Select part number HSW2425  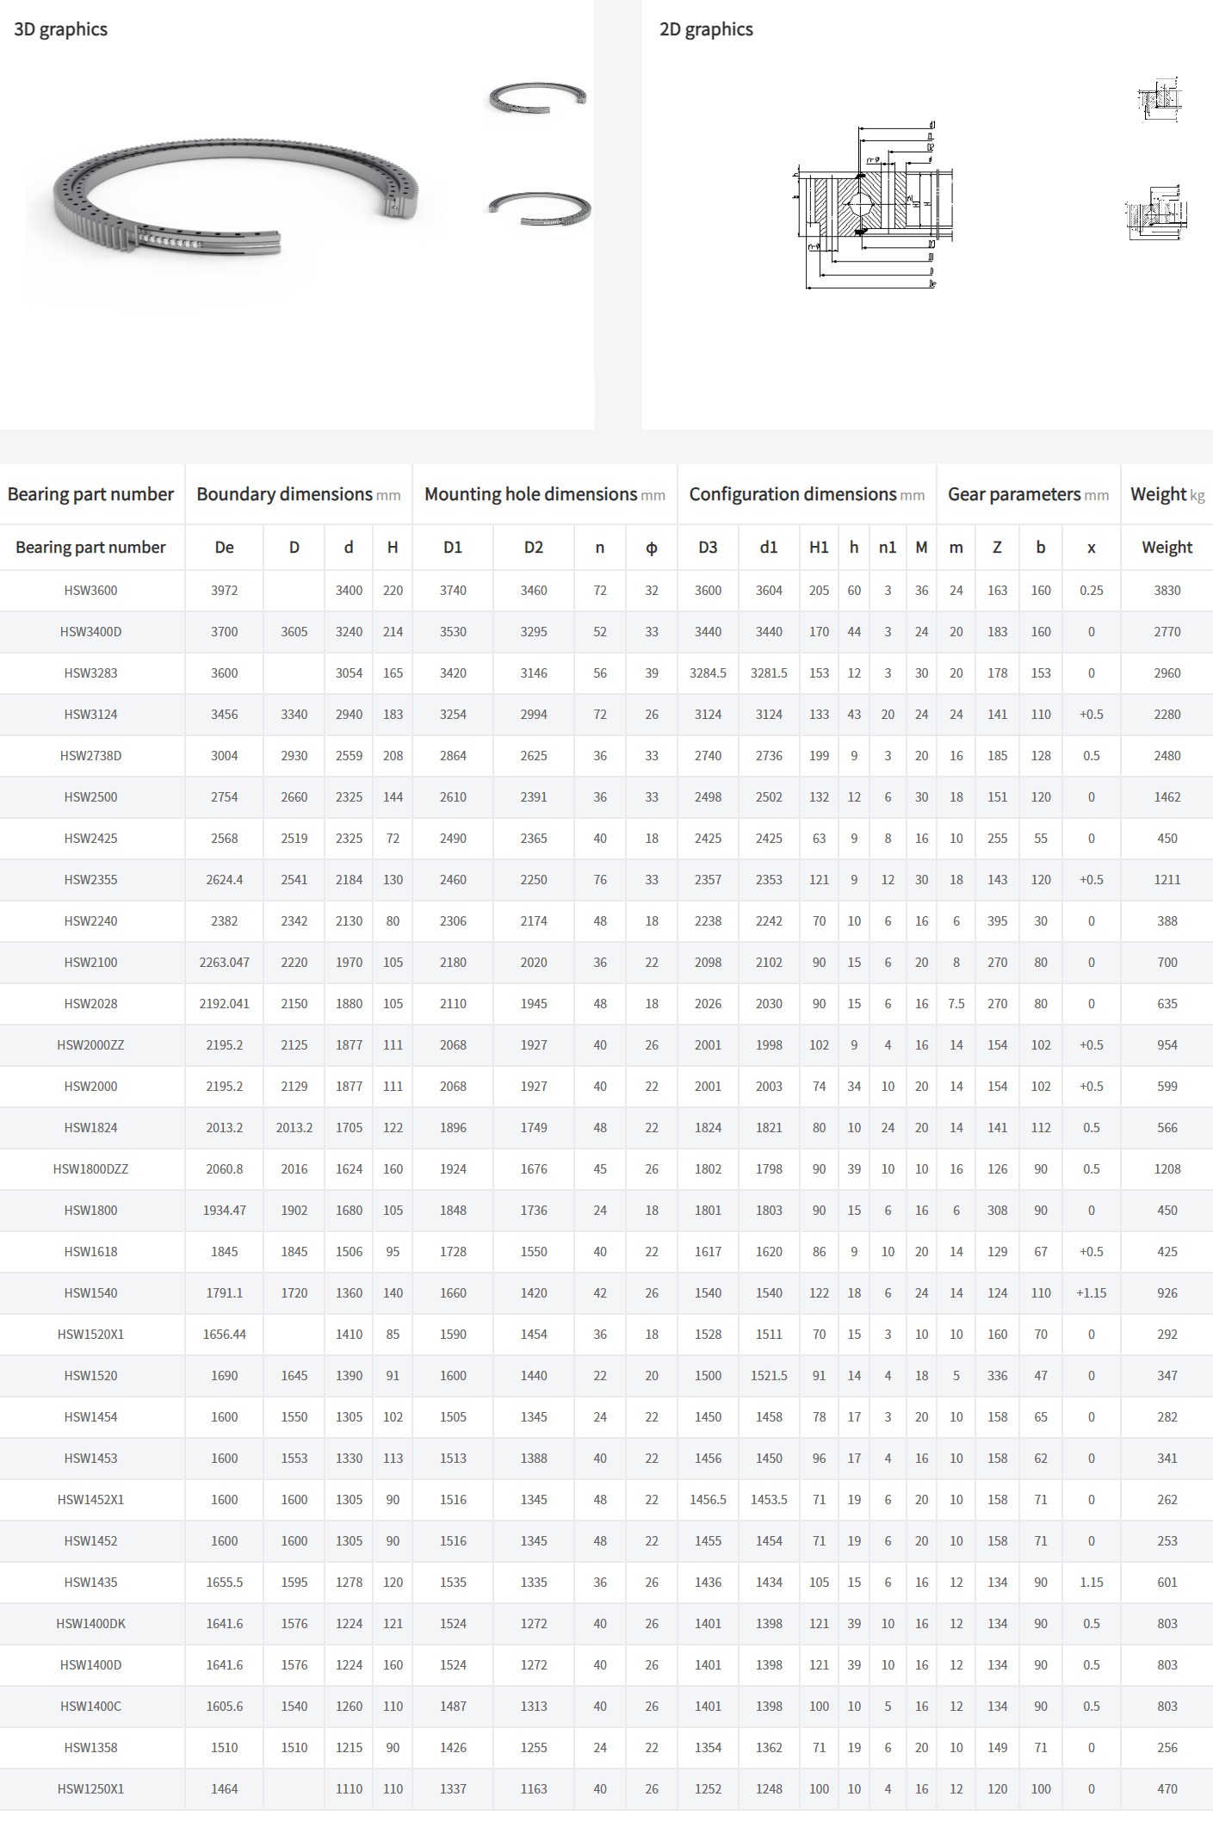click(90, 839)
